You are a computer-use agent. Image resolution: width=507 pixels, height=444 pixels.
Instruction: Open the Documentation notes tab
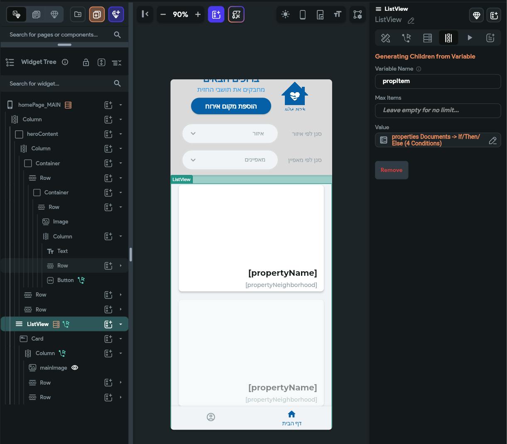click(490, 38)
